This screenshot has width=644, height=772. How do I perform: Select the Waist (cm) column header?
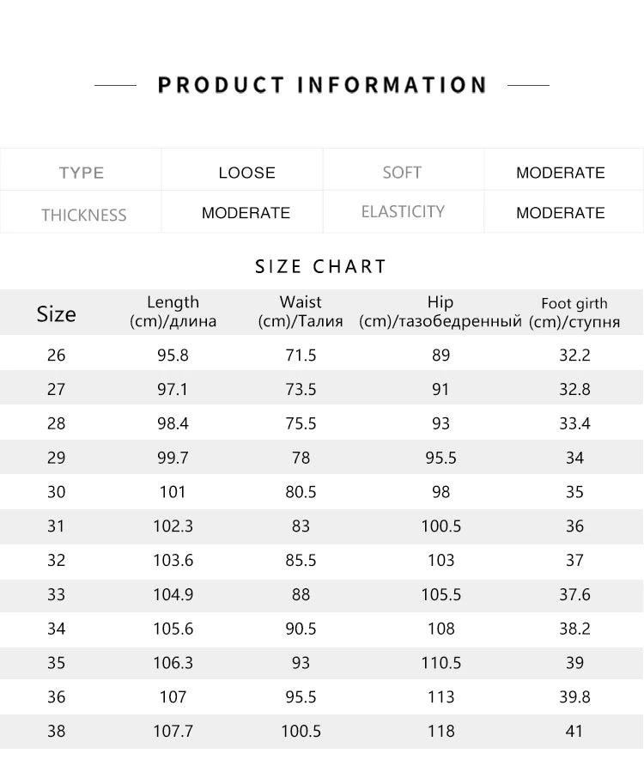pyautogui.click(x=301, y=312)
